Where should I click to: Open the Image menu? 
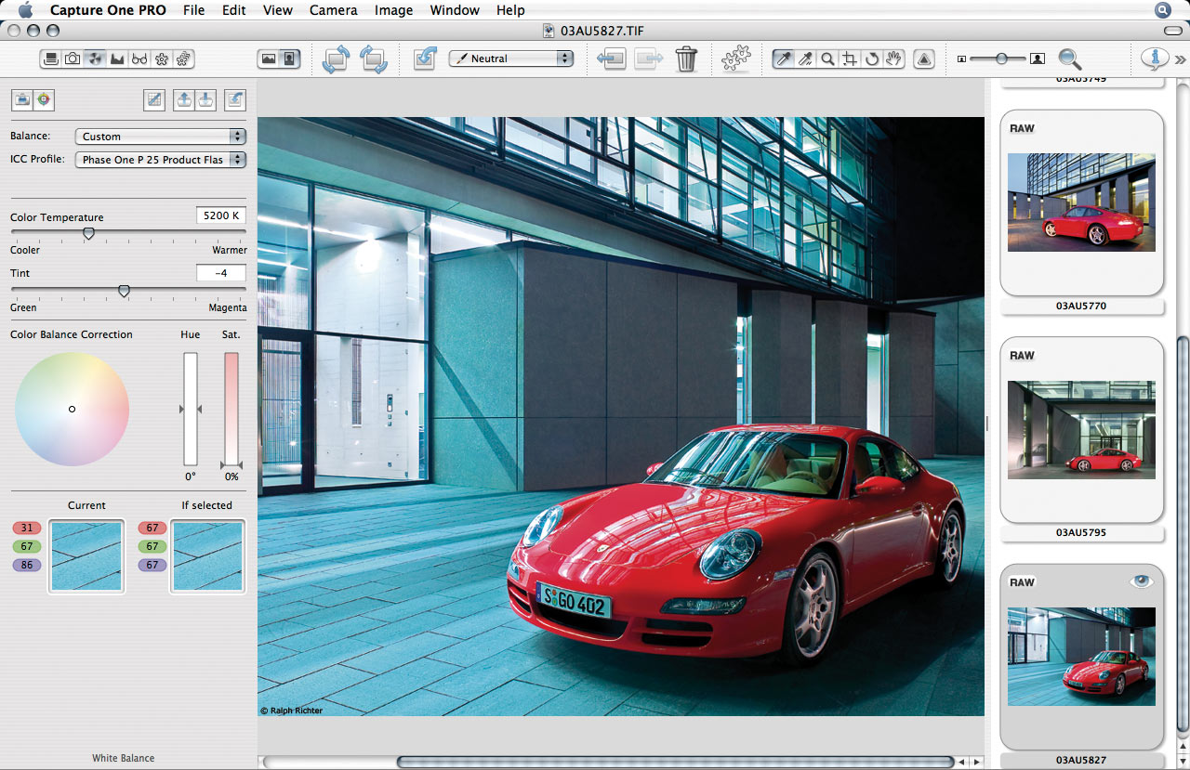(393, 10)
